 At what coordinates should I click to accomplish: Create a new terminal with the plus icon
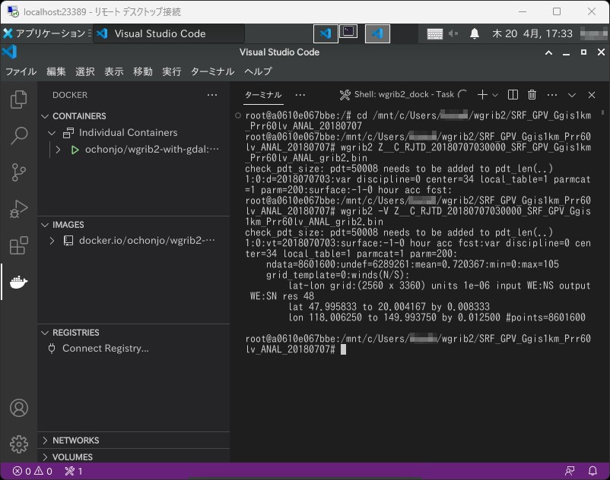pos(482,95)
